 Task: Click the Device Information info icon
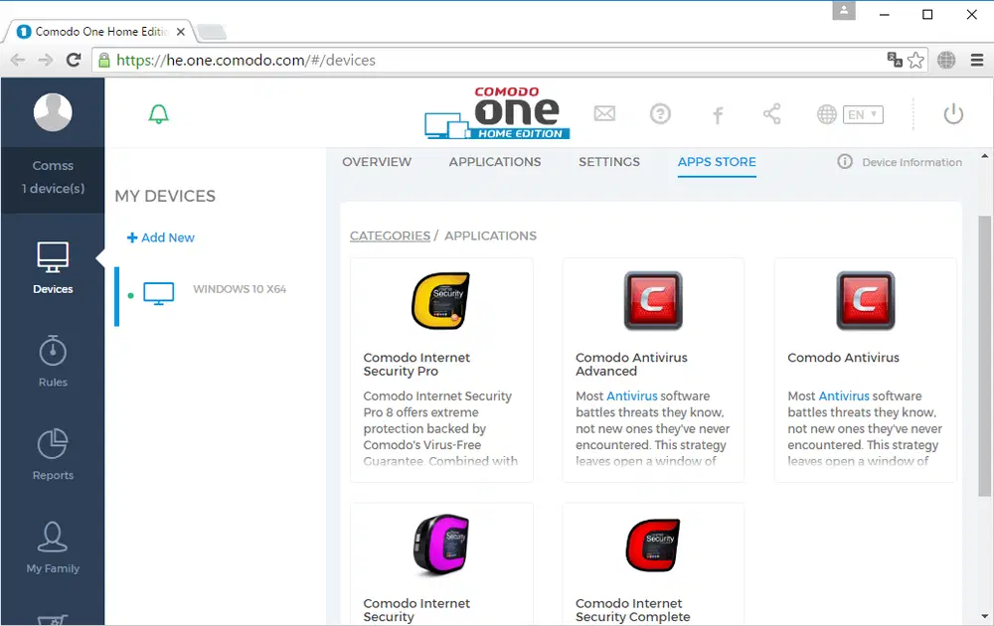click(x=844, y=162)
